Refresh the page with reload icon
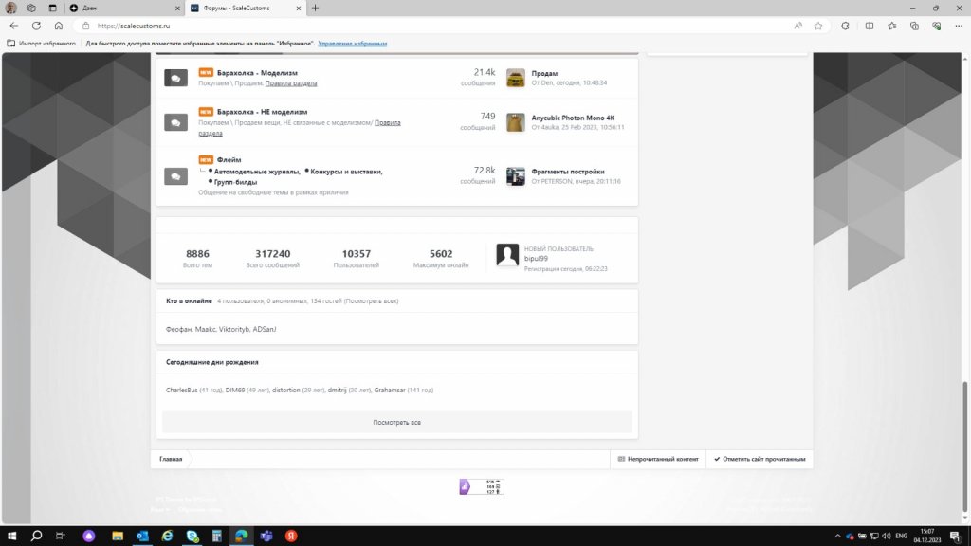 pyautogui.click(x=36, y=26)
